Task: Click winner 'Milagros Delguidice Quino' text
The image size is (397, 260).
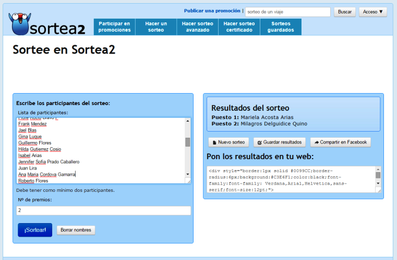Action: click(274, 124)
